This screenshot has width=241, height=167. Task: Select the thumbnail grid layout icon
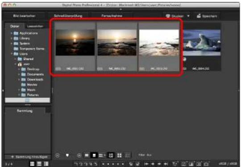[x=32, y=164]
